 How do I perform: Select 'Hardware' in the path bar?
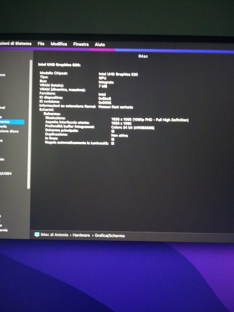pos(81,235)
